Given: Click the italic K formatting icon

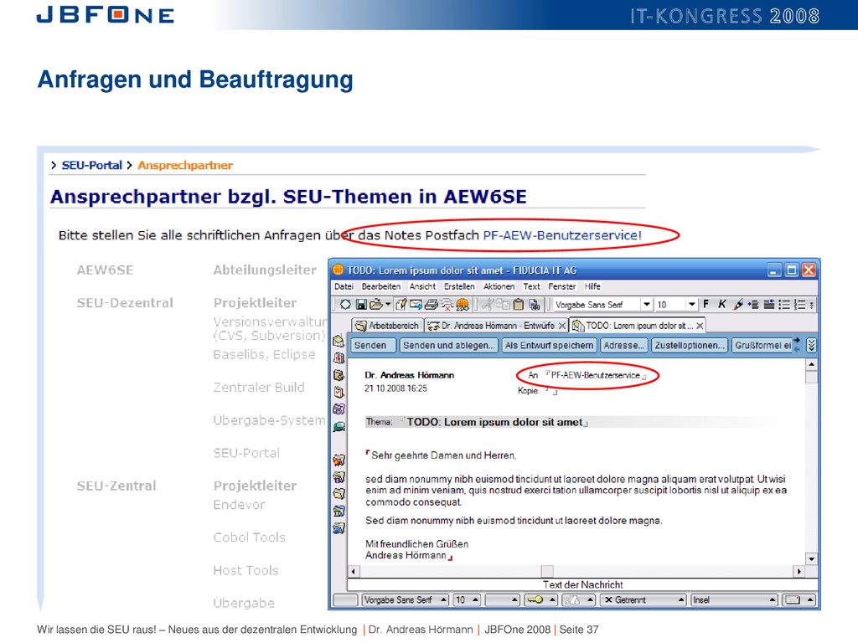Looking at the screenshot, I should [x=721, y=305].
